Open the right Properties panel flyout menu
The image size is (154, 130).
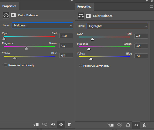coord(151,7)
